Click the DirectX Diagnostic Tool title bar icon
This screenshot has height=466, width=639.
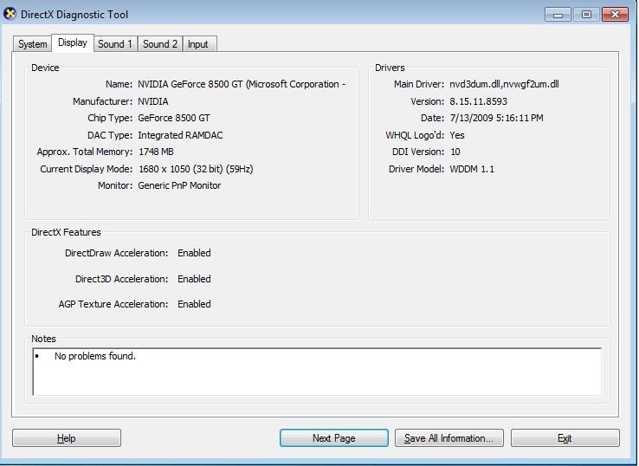[x=10, y=14]
